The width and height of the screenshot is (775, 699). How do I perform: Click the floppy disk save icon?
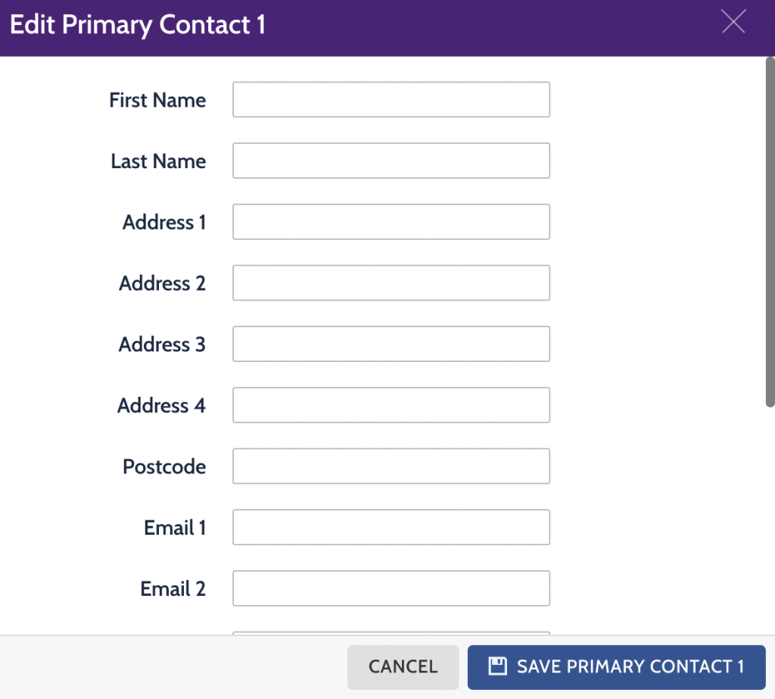497,666
